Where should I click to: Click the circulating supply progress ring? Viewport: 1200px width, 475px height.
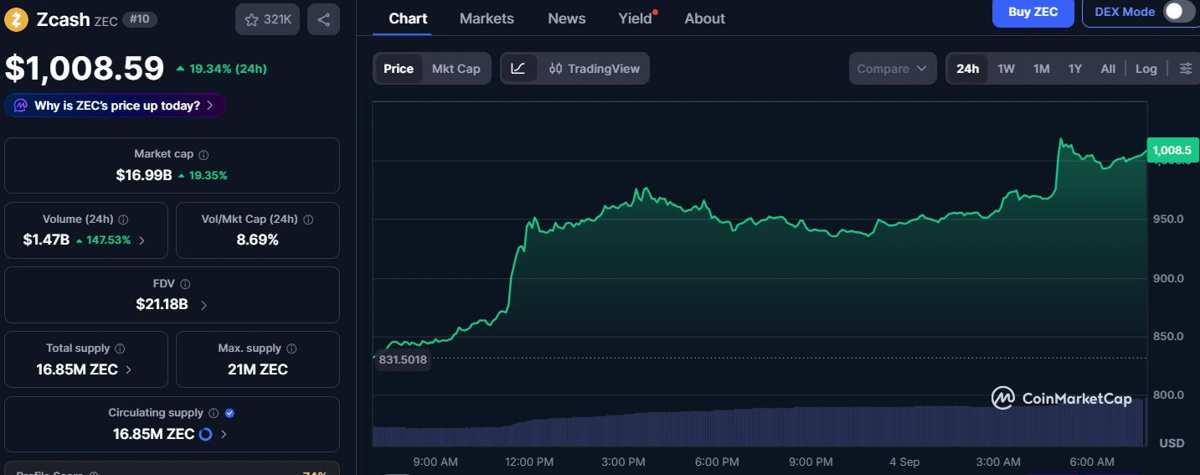(x=206, y=434)
